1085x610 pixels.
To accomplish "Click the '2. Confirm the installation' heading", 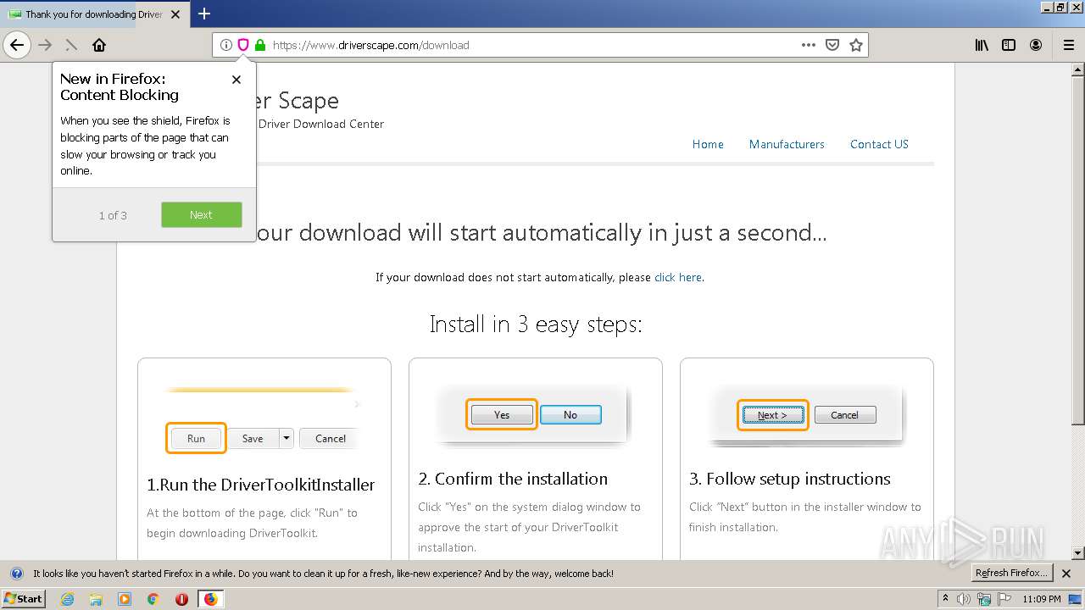I will coord(513,479).
